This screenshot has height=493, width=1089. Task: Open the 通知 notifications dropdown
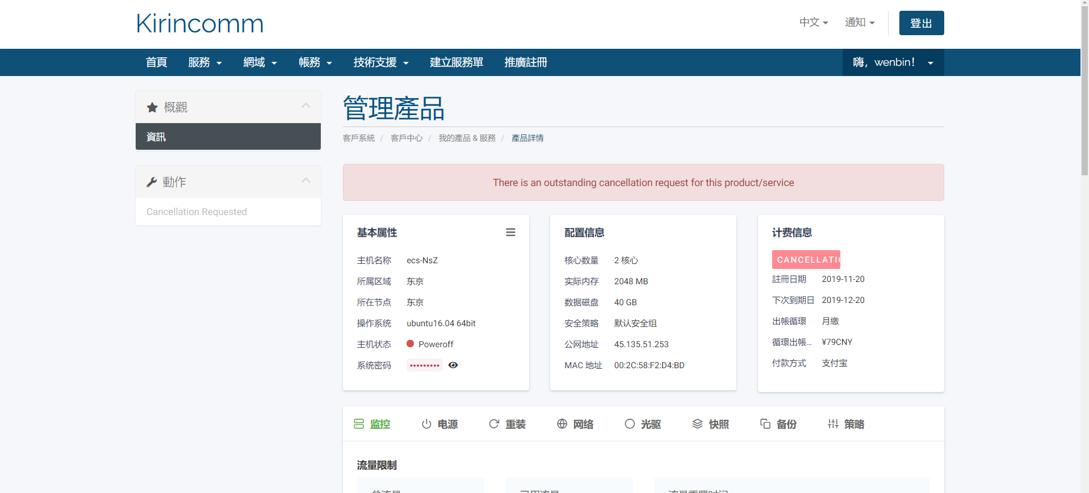tap(860, 23)
